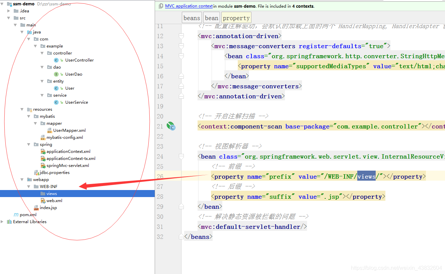Fold the bean block on line 24
445x274 pixels.
tap(181, 156)
